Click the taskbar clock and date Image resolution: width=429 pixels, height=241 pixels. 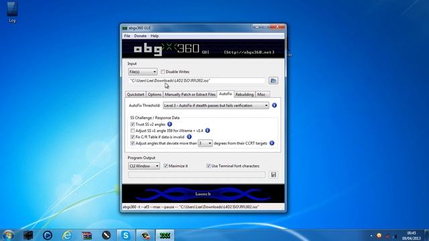click(411, 236)
